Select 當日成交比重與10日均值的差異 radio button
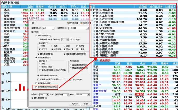 (40, 70)
